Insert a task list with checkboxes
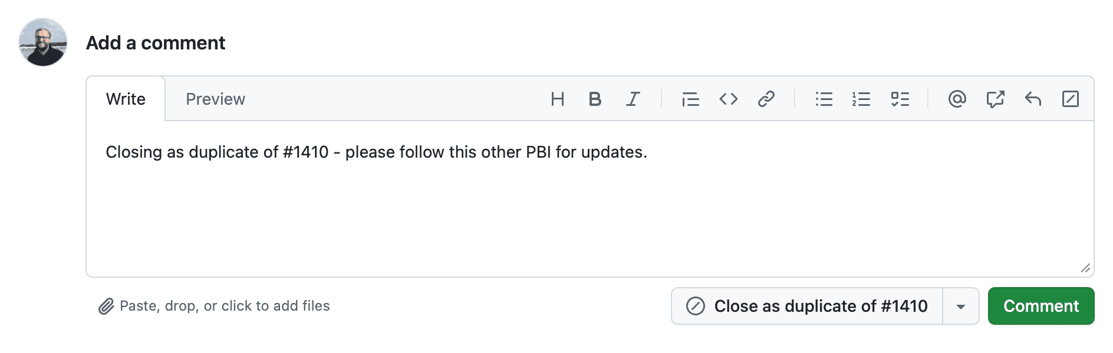 point(900,99)
